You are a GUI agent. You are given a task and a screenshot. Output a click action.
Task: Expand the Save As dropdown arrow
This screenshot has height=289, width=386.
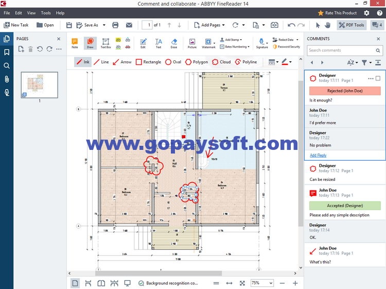[104, 25]
